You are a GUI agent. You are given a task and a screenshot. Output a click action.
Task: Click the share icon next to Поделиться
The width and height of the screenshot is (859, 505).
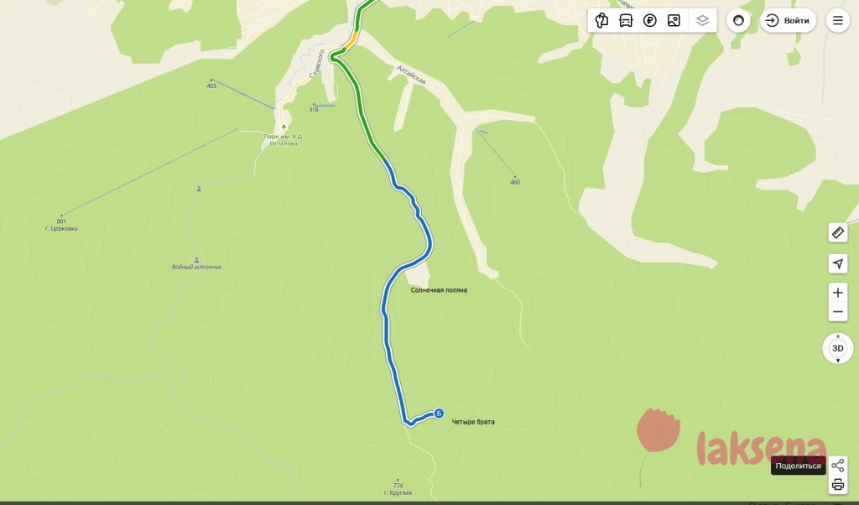point(838,466)
